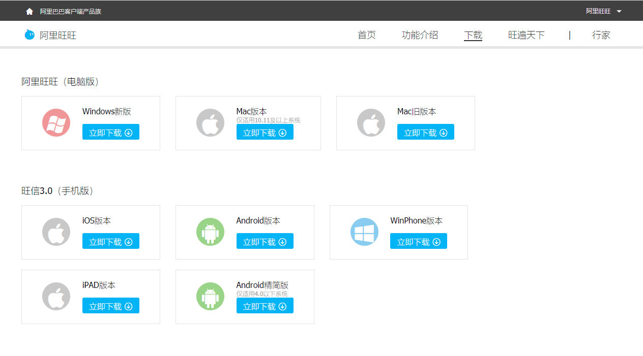This screenshot has height=356, width=643.
Task: Click the home icon in the top bar
Action: point(30,11)
